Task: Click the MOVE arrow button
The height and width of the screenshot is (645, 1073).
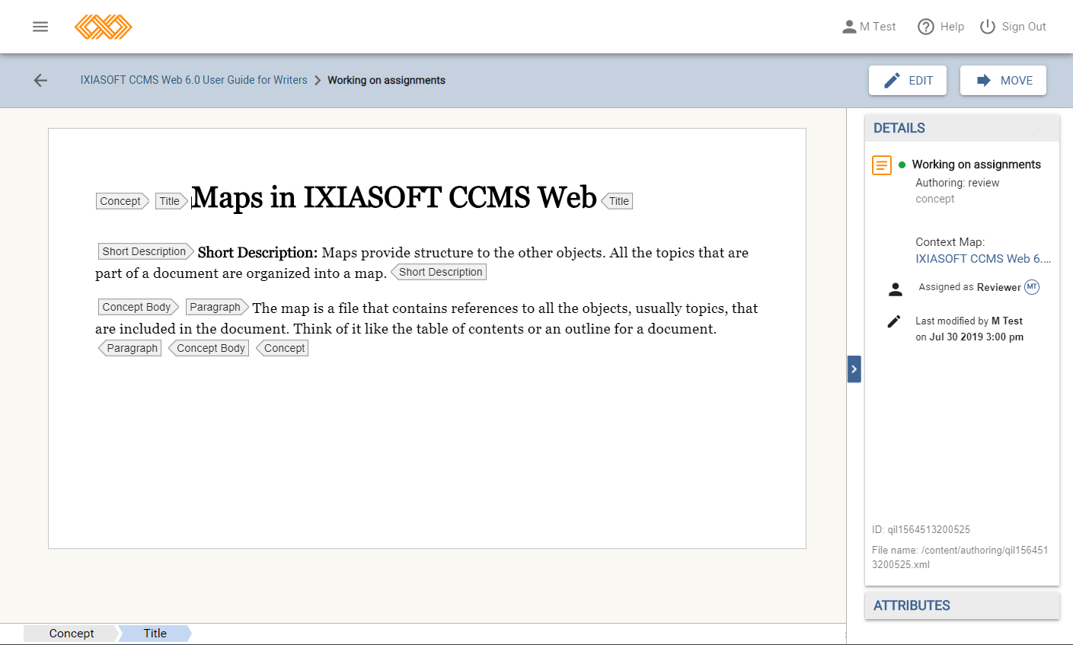Action: tap(1003, 80)
